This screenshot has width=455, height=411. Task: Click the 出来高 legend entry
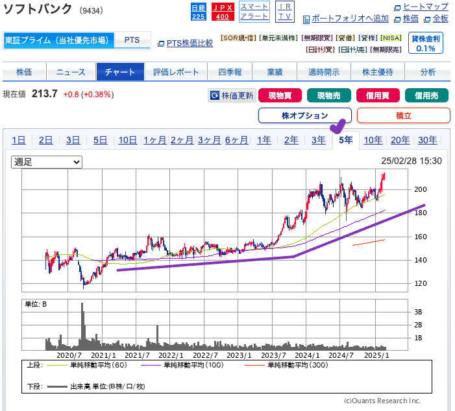pos(96,386)
